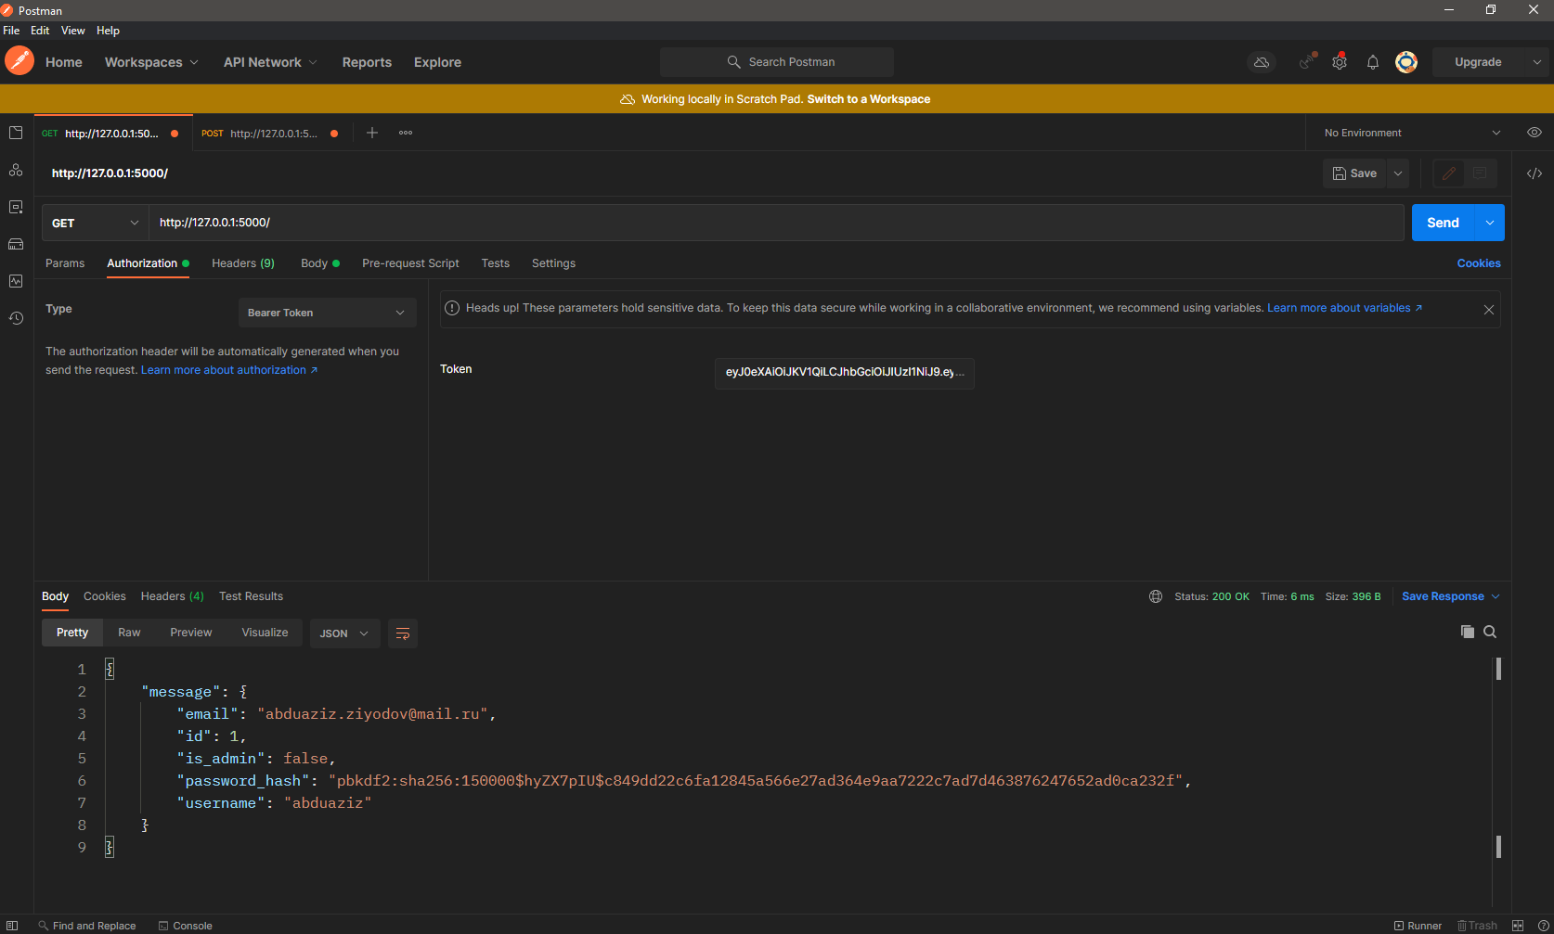
Task: Open the Environments sidebar icon
Action: [x=16, y=207]
